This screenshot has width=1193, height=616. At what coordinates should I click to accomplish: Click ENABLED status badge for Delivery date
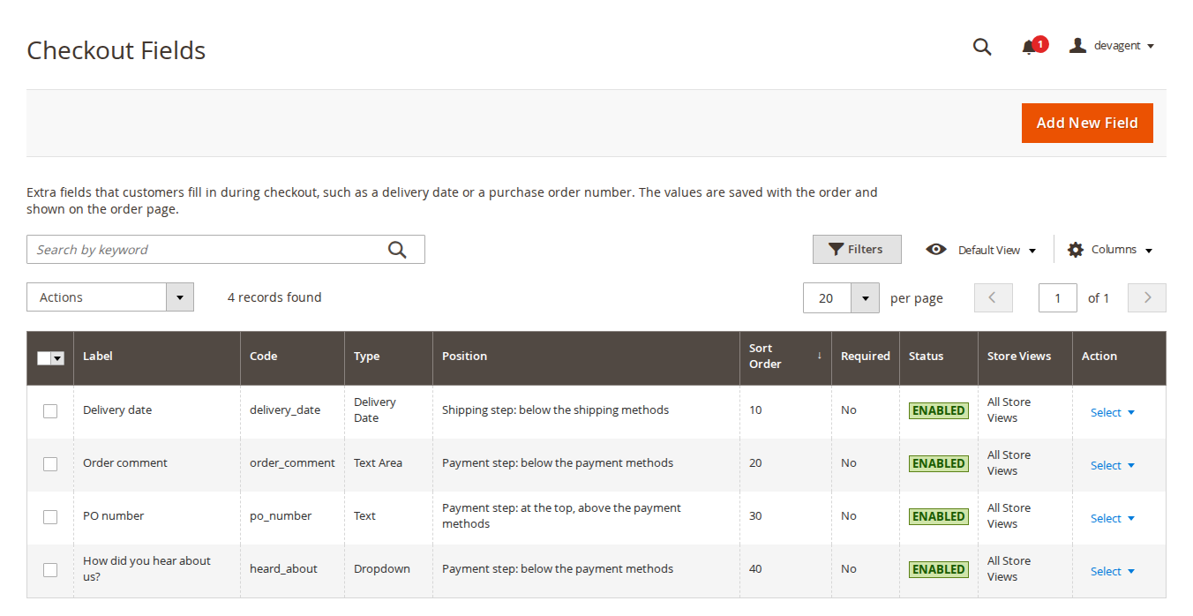(x=938, y=410)
